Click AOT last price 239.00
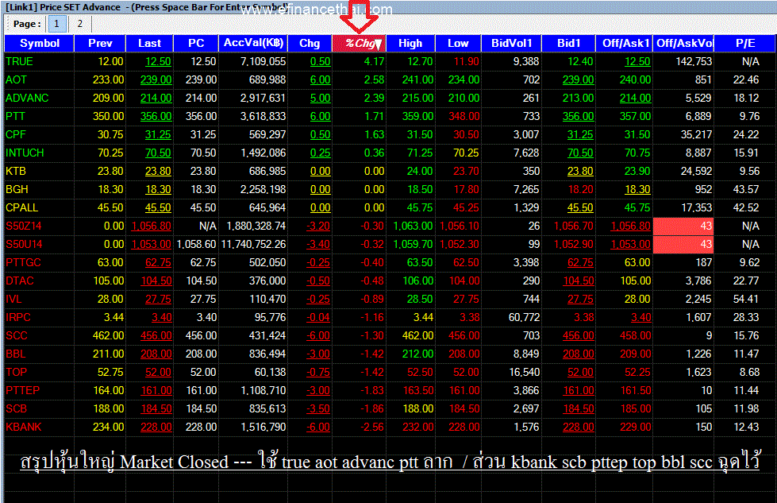This screenshot has width=777, height=503. coord(156,80)
